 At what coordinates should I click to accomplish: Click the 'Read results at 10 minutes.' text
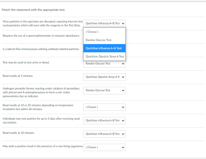pos(19,133)
